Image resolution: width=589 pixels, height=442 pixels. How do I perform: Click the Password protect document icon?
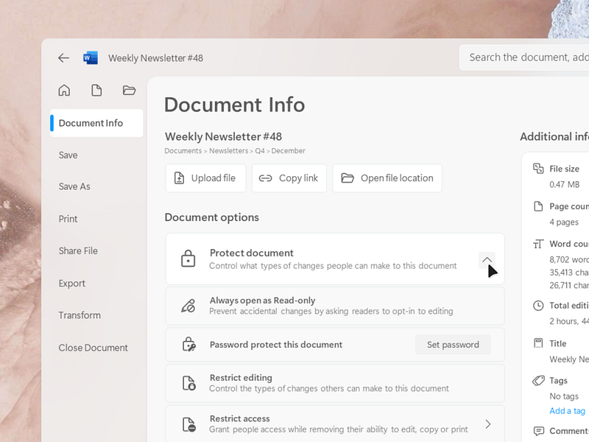(187, 344)
